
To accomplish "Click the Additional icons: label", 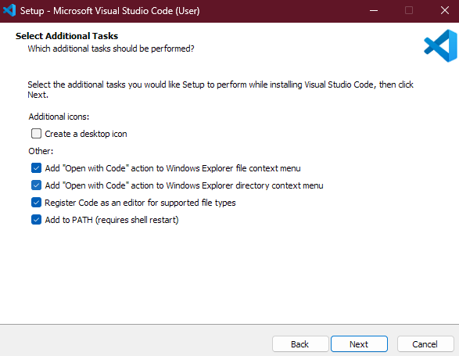I will click(59, 117).
